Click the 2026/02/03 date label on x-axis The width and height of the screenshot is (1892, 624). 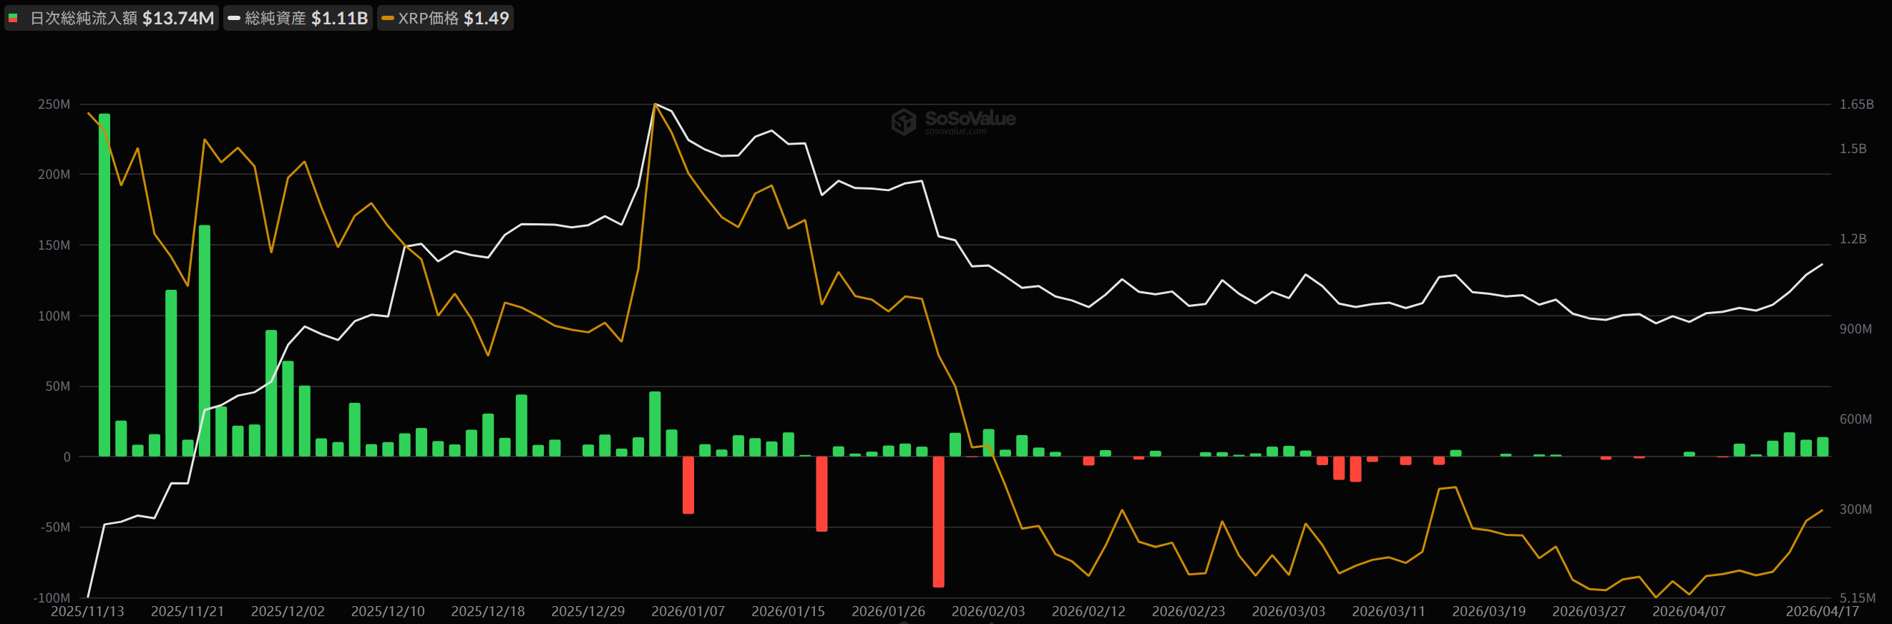tap(988, 611)
